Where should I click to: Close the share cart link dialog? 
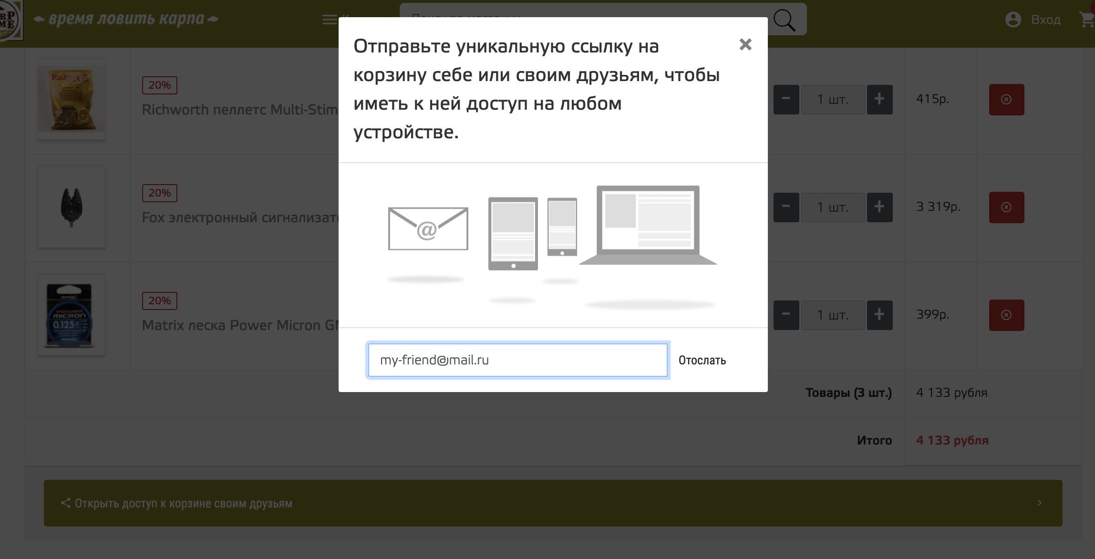[745, 44]
